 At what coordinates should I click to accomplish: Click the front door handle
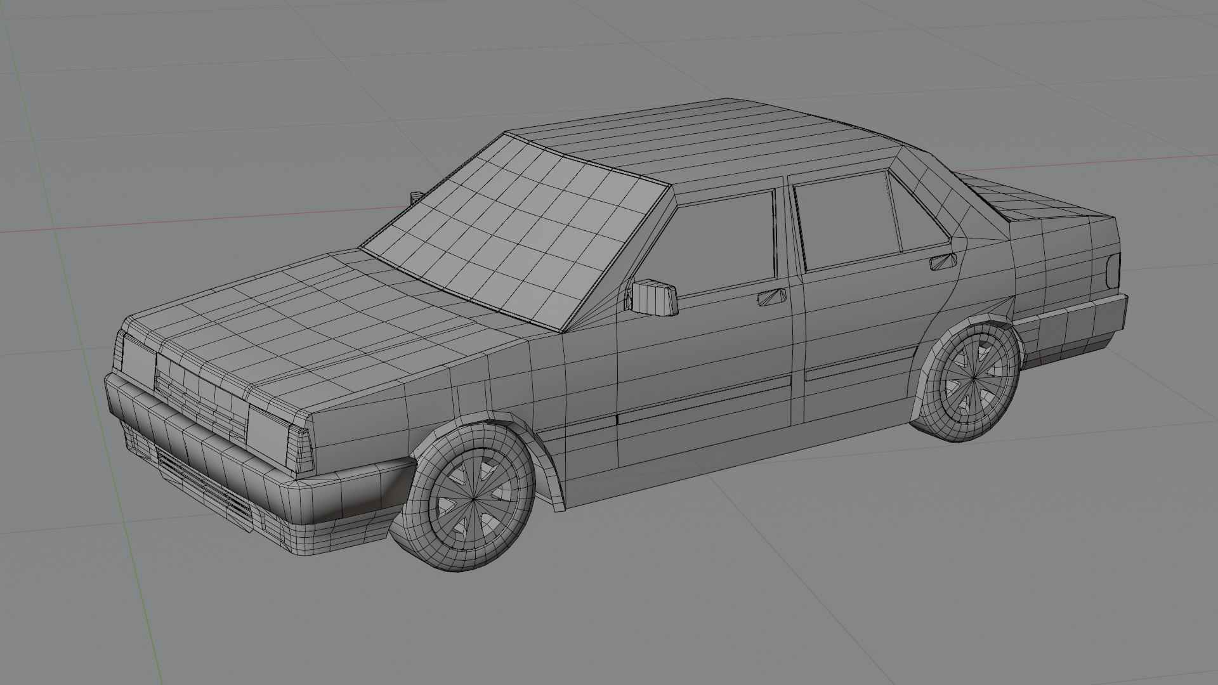(772, 297)
